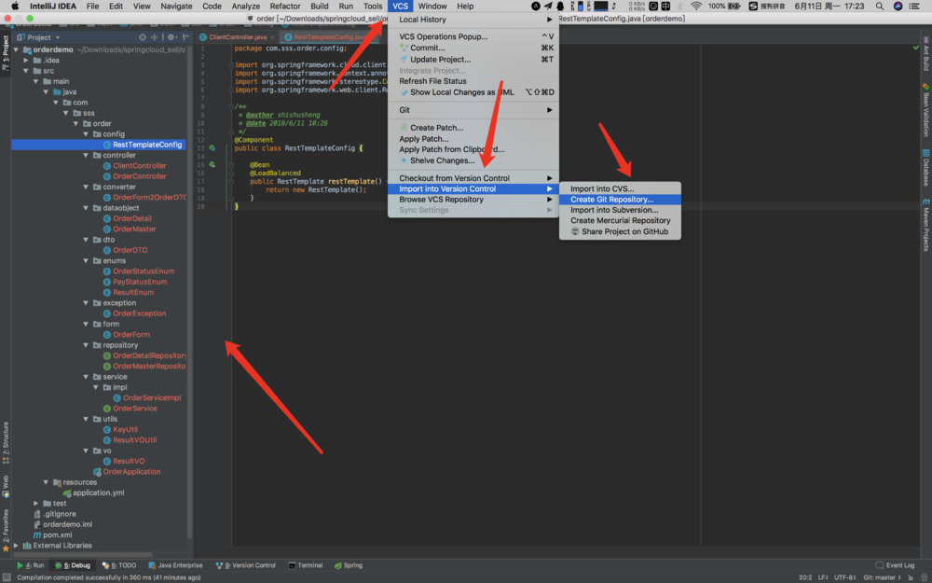The image size is (932, 583).
Task: Choose Shelve Changes... in VCS menu
Action: coord(473,160)
